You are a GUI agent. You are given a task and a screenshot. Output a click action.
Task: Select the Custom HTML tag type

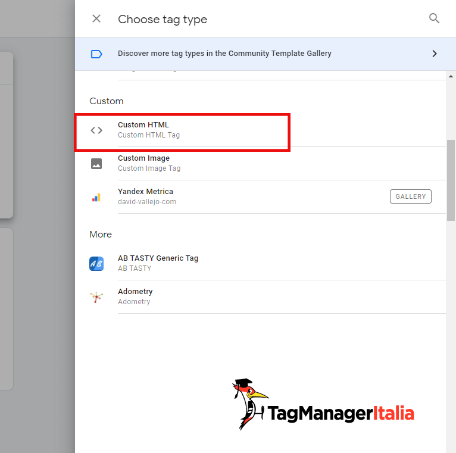click(x=260, y=130)
